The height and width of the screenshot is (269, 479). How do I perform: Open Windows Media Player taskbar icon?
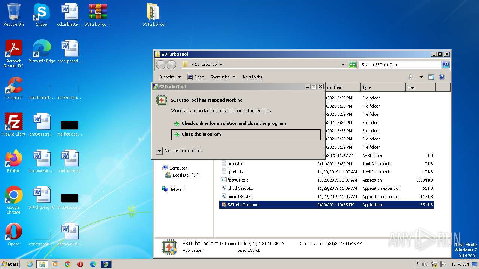[x=55, y=264]
